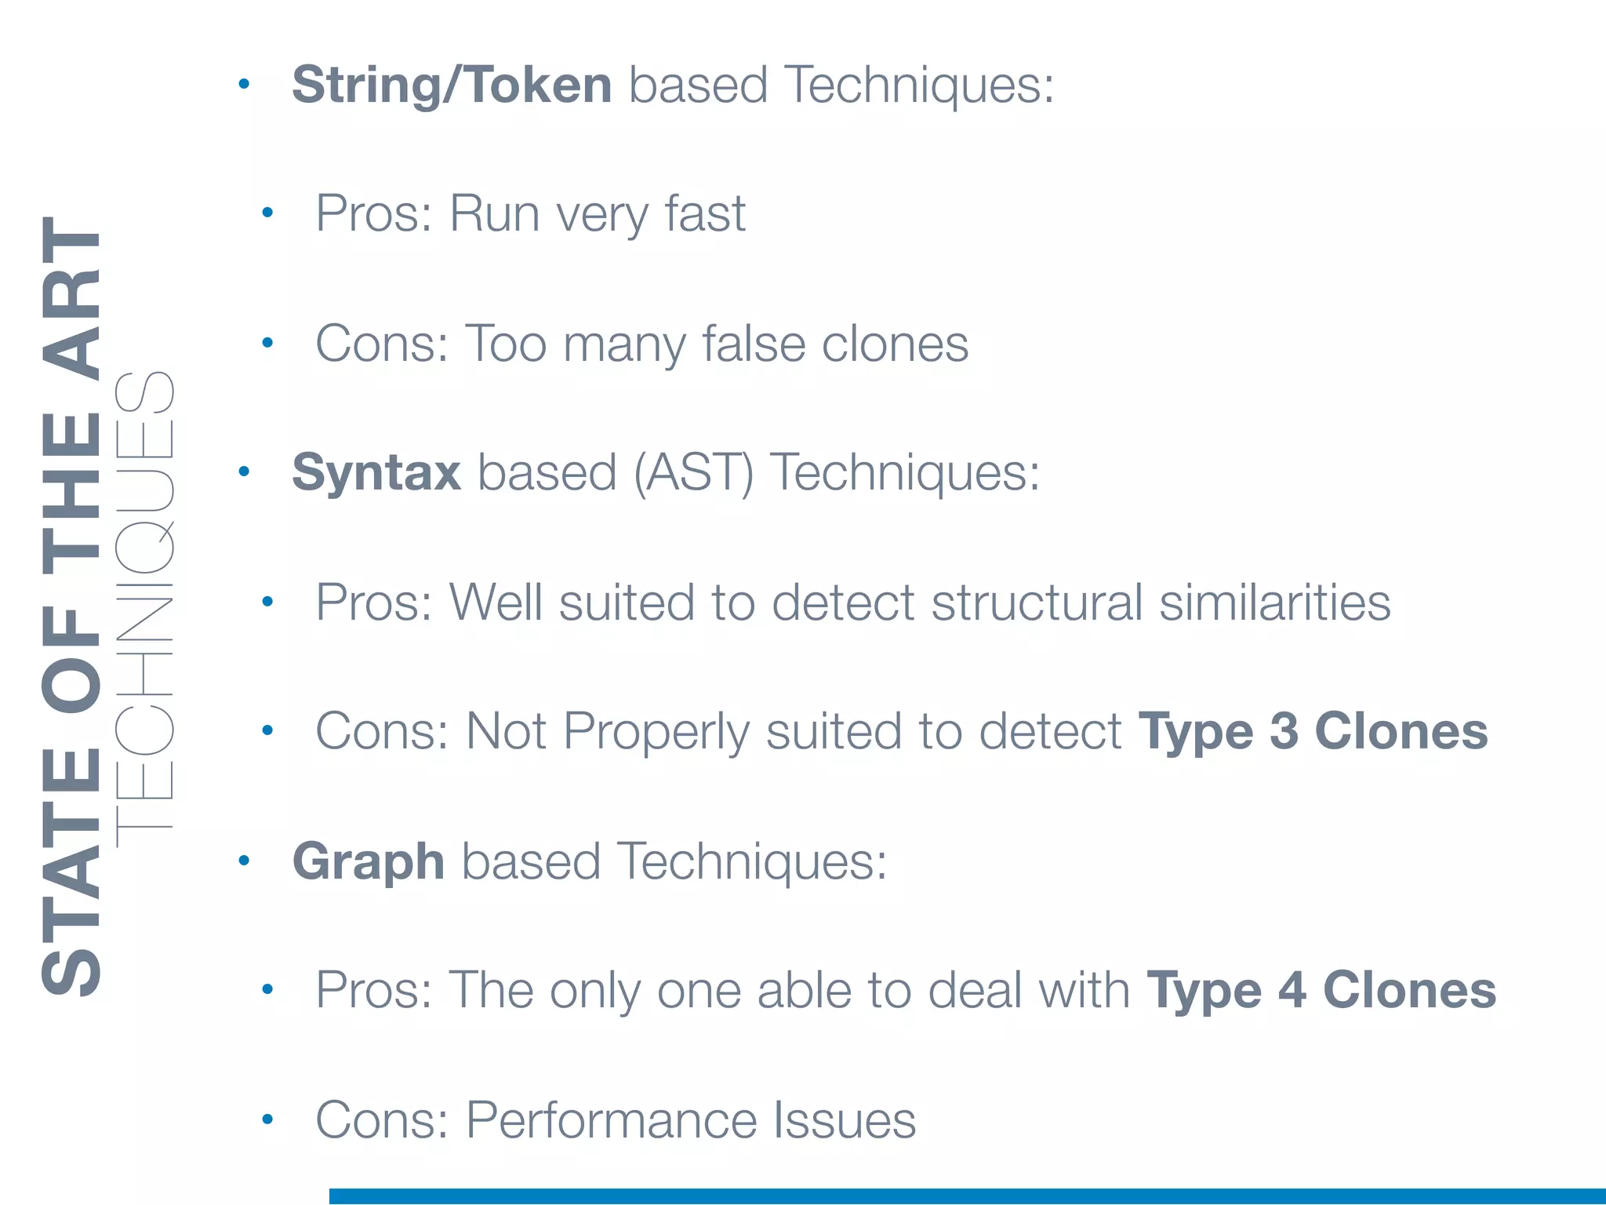Click the '(AST) Techniques:' text
This screenshot has height=1205, width=1606.
[x=836, y=473]
